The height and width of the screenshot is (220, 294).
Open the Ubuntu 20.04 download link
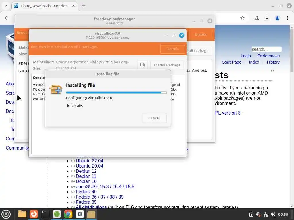(90, 166)
